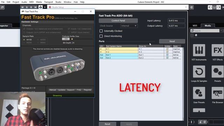
Task: Select the 44100 sample rate radio button
Action: pyautogui.click(x=24, y=40)
